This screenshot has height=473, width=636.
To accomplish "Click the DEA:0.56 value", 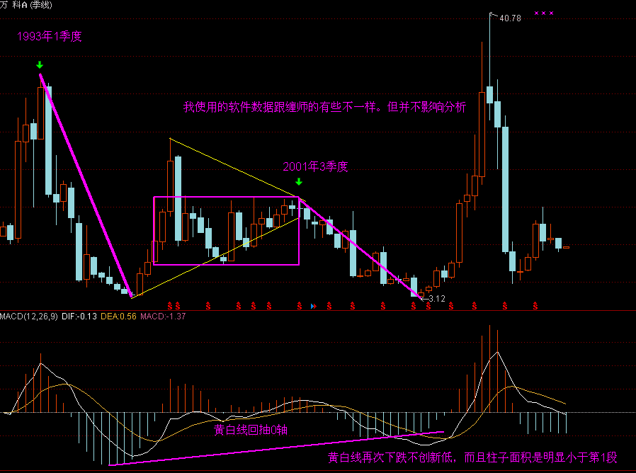I will (118, 316).
